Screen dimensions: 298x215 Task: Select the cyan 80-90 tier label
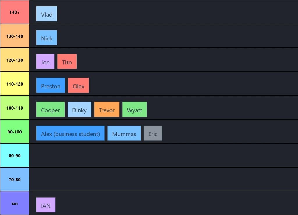coord(15,156)
